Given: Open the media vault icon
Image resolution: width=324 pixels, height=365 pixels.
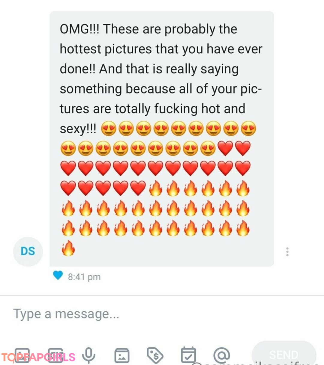Looking at the screenshot, I should click(122, 355).
